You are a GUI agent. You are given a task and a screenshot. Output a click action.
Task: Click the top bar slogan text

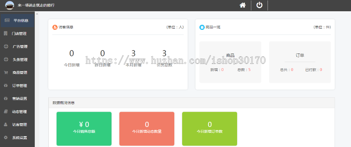(x=36, y=5)
